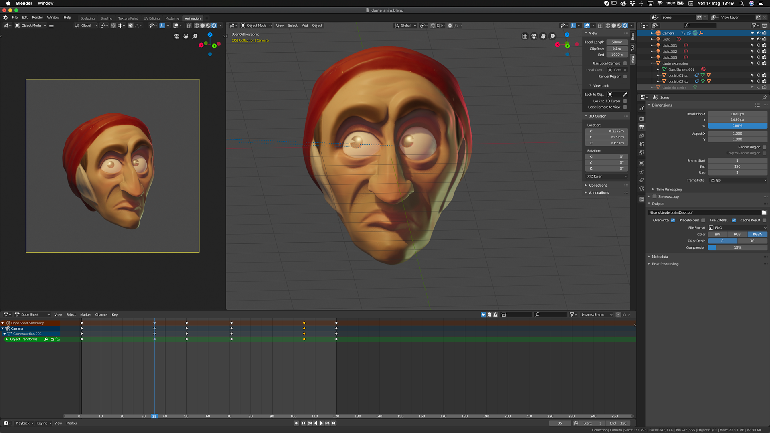Enable Stereoscopy checkbox
Image resolution: width=770 pixels, height=433 pixels.
[x=654, y=197]
